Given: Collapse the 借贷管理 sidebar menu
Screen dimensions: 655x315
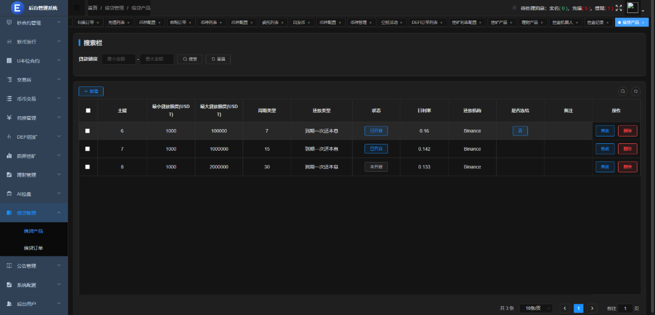Looking at the screenshot, I should [34, 213].
